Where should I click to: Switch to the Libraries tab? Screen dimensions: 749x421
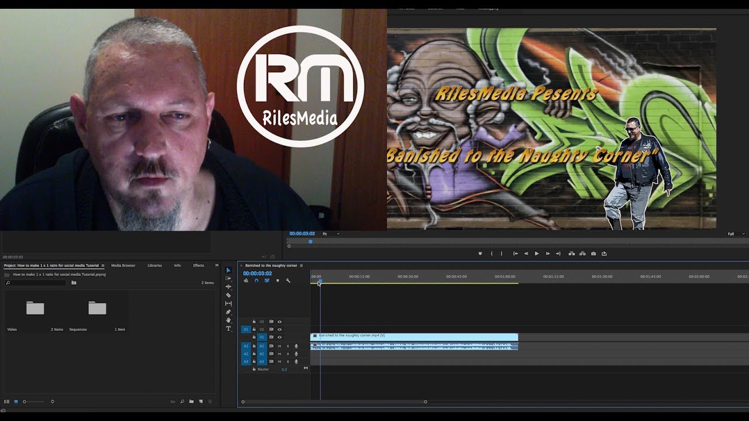coord(154,265)
